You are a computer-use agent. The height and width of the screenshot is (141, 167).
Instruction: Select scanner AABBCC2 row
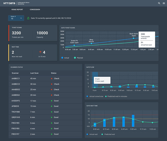tap(45, 84)
